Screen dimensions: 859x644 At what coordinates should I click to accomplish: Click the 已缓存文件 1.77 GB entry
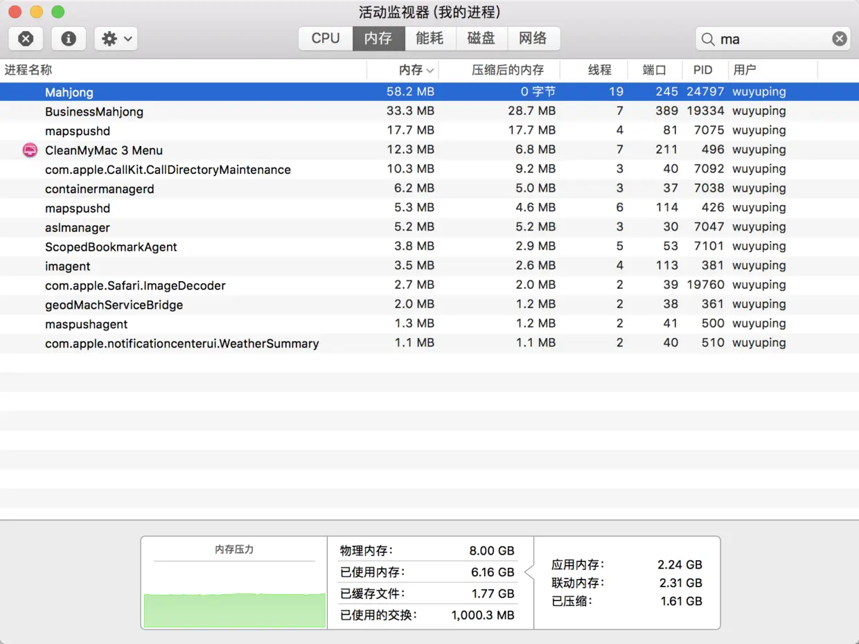(427, 593)
